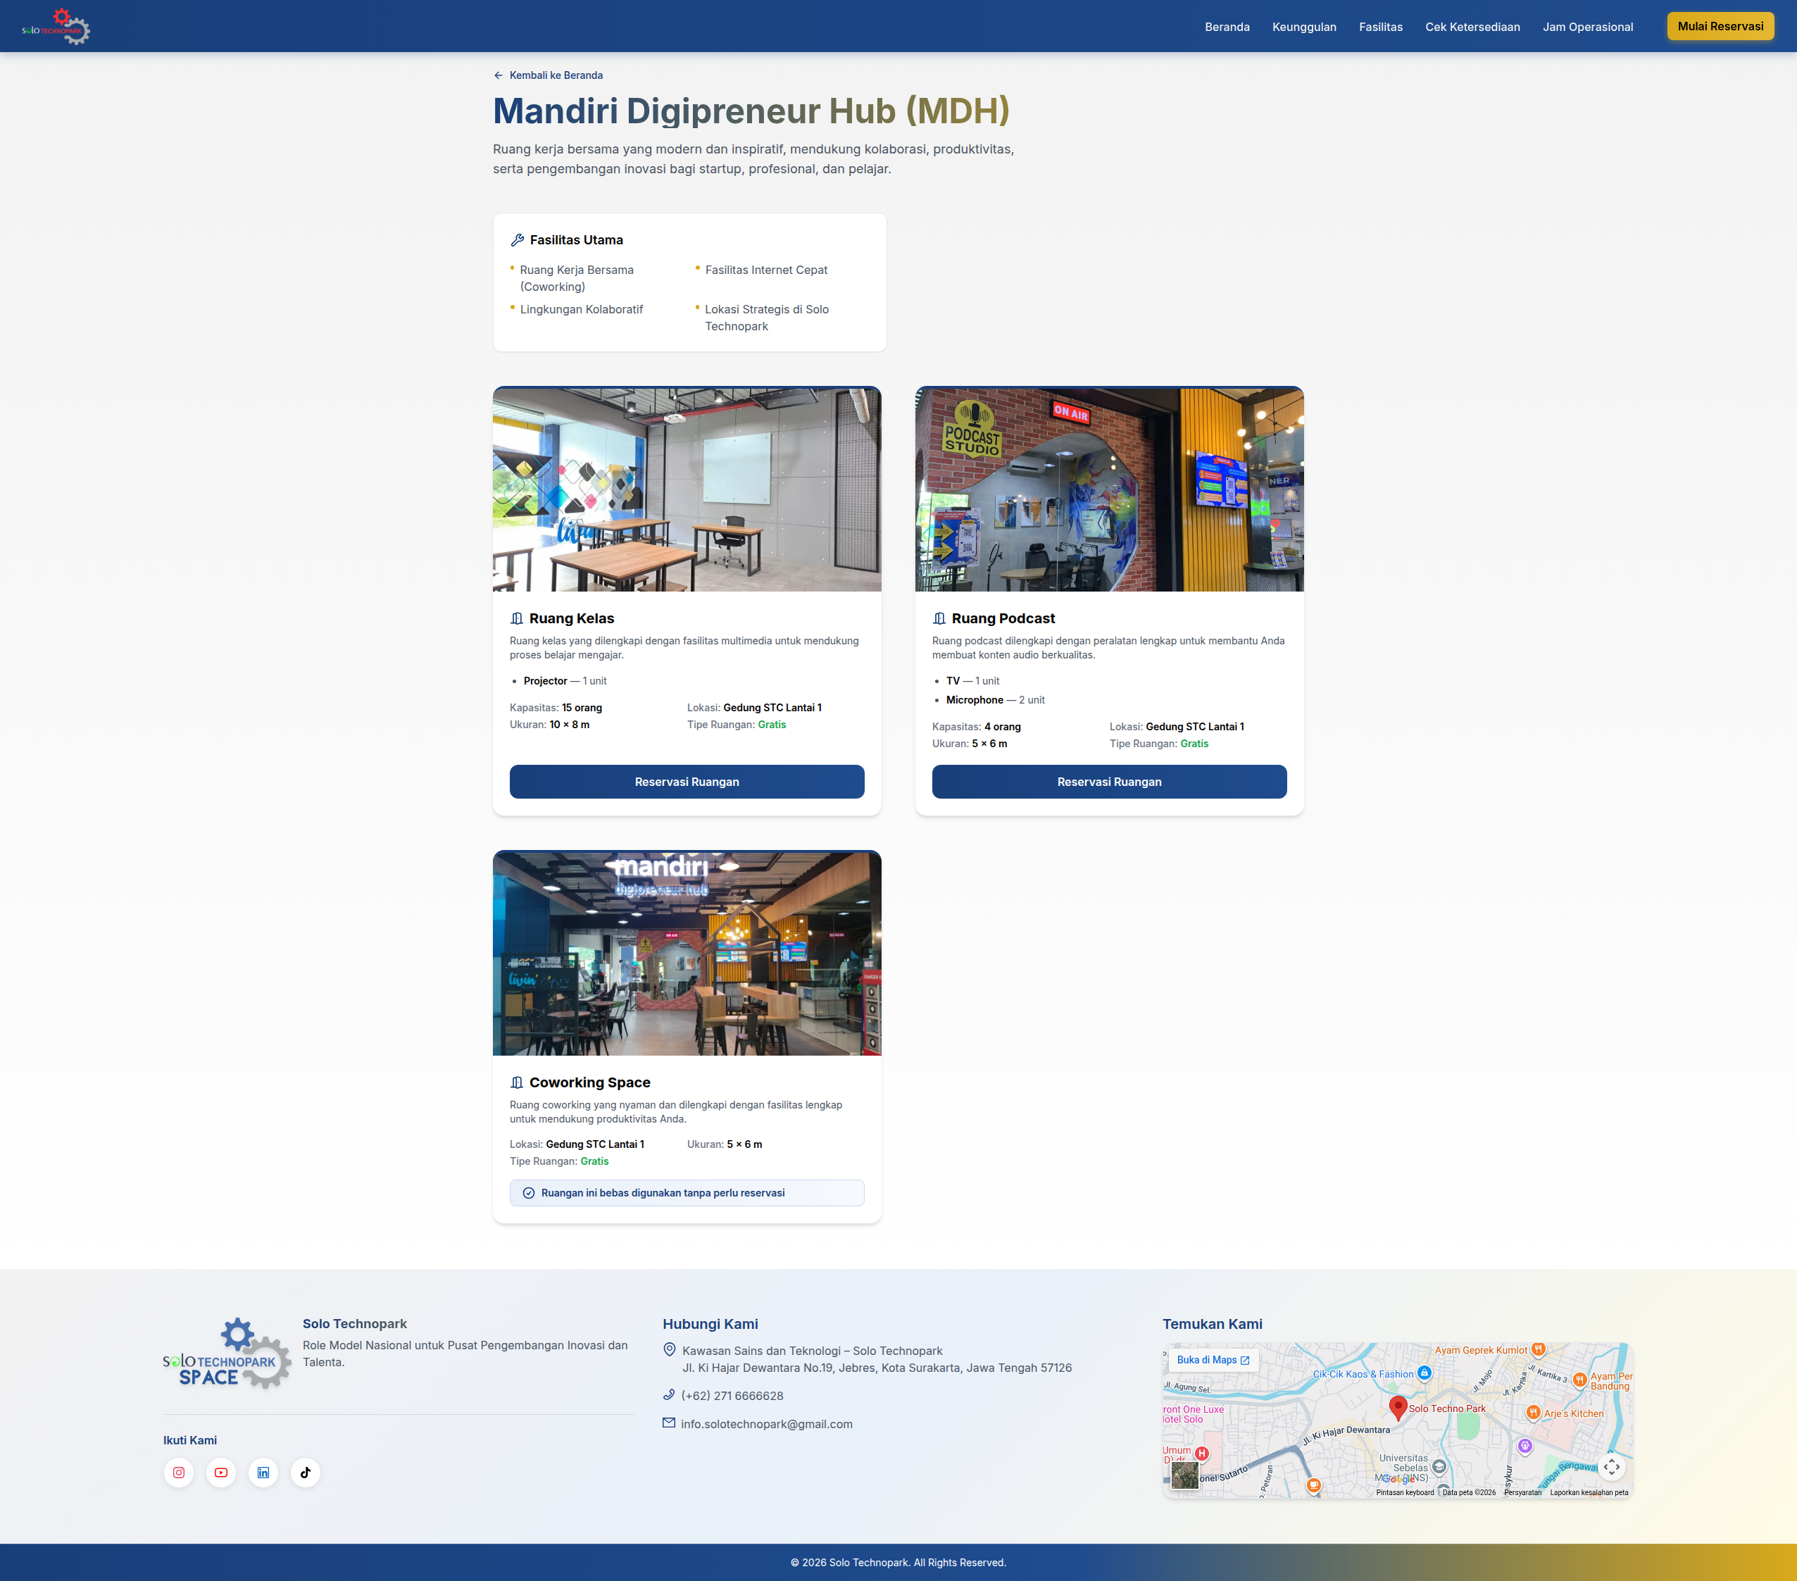Reserve the Ruang Podcast room
The image size is (1797, 1581).
click(1108, 782)
